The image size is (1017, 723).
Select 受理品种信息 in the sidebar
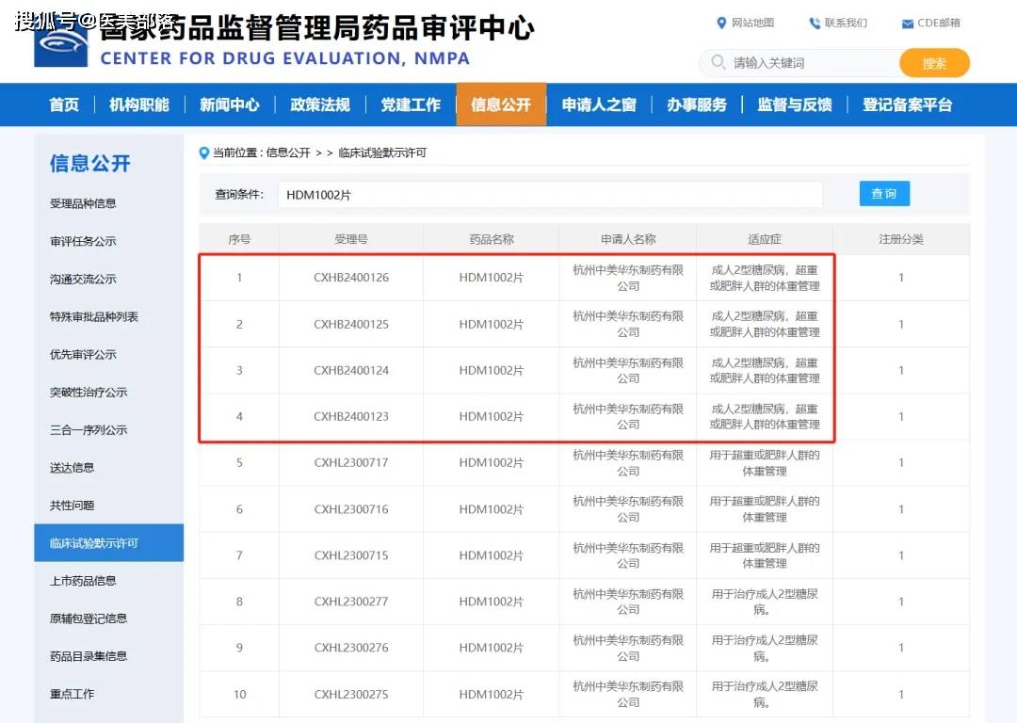tap(83, 203)
